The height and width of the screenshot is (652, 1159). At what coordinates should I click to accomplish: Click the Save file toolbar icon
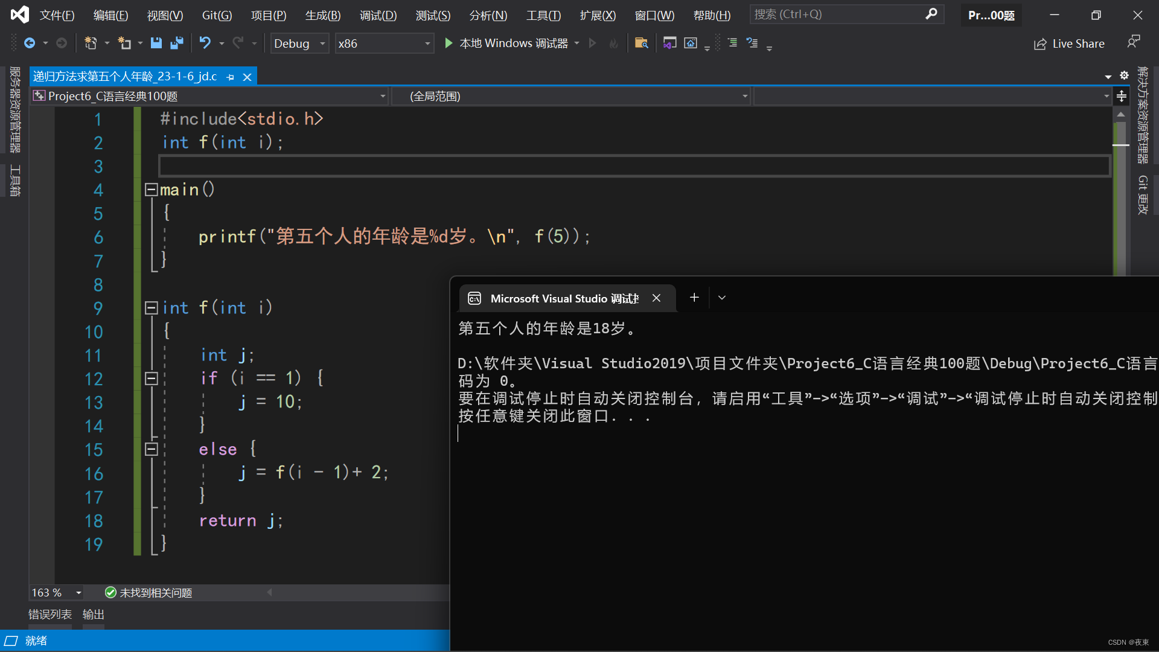point(156,43)
